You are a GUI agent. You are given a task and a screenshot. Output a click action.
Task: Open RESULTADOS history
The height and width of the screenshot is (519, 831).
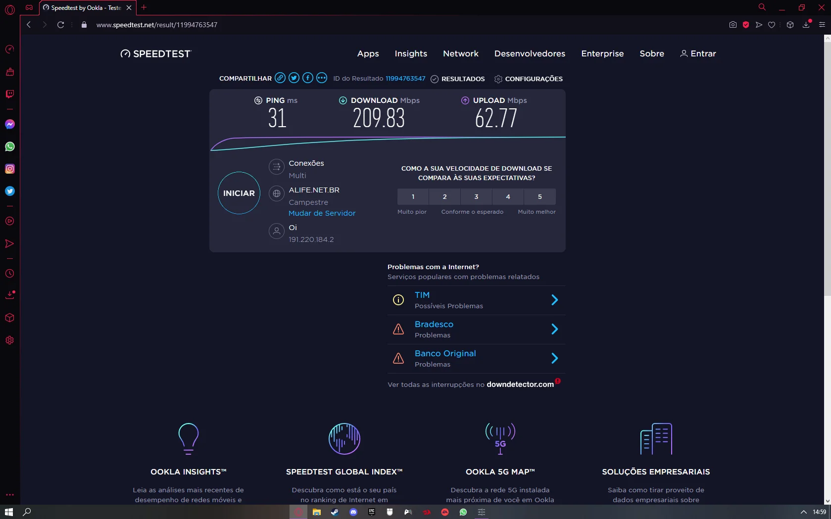tap(458, 79)
